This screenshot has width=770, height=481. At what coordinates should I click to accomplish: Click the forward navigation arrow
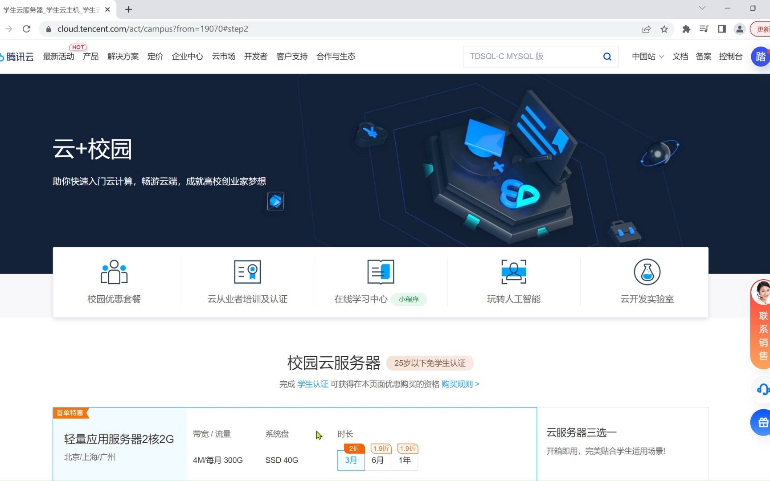coord(8,29)
